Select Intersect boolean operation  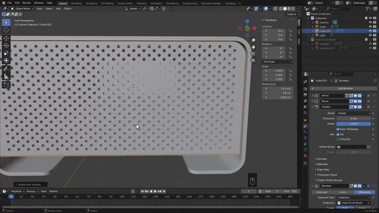click(322, 192)
